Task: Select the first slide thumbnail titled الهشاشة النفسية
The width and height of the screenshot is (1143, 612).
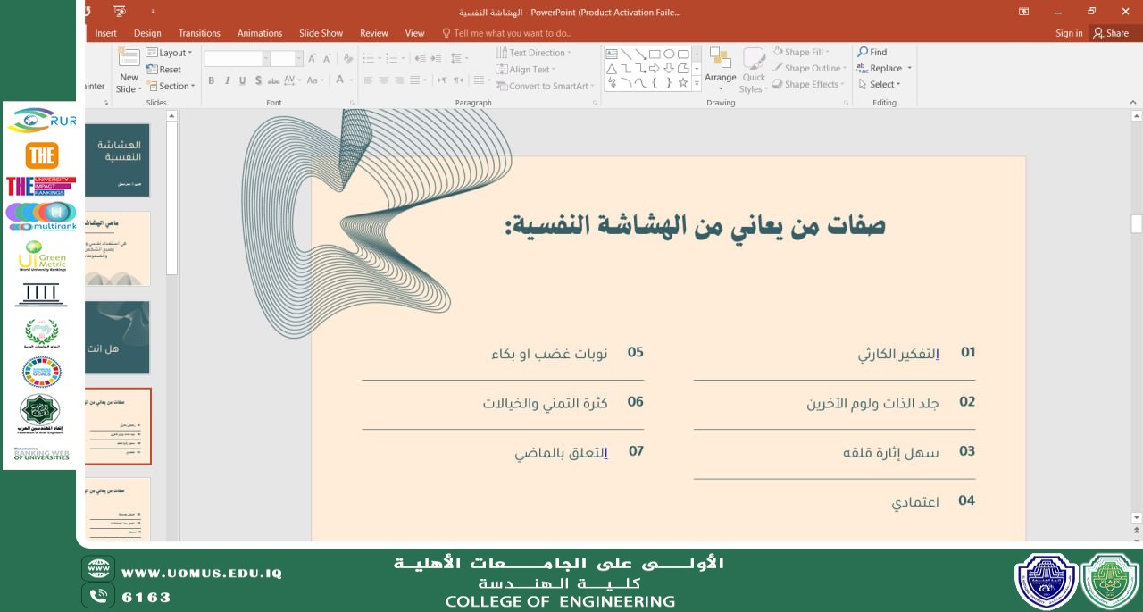Action: pos(119,160)
